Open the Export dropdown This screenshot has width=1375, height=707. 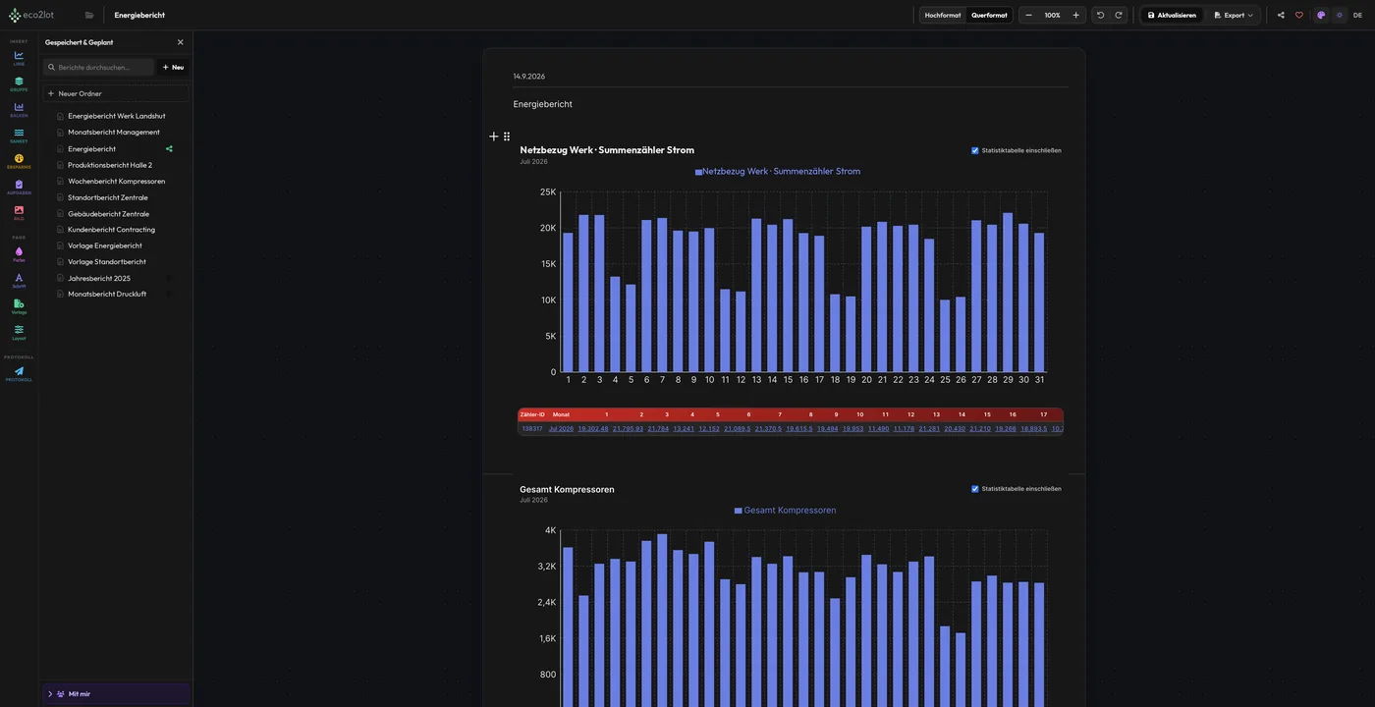click(1234, 15)
